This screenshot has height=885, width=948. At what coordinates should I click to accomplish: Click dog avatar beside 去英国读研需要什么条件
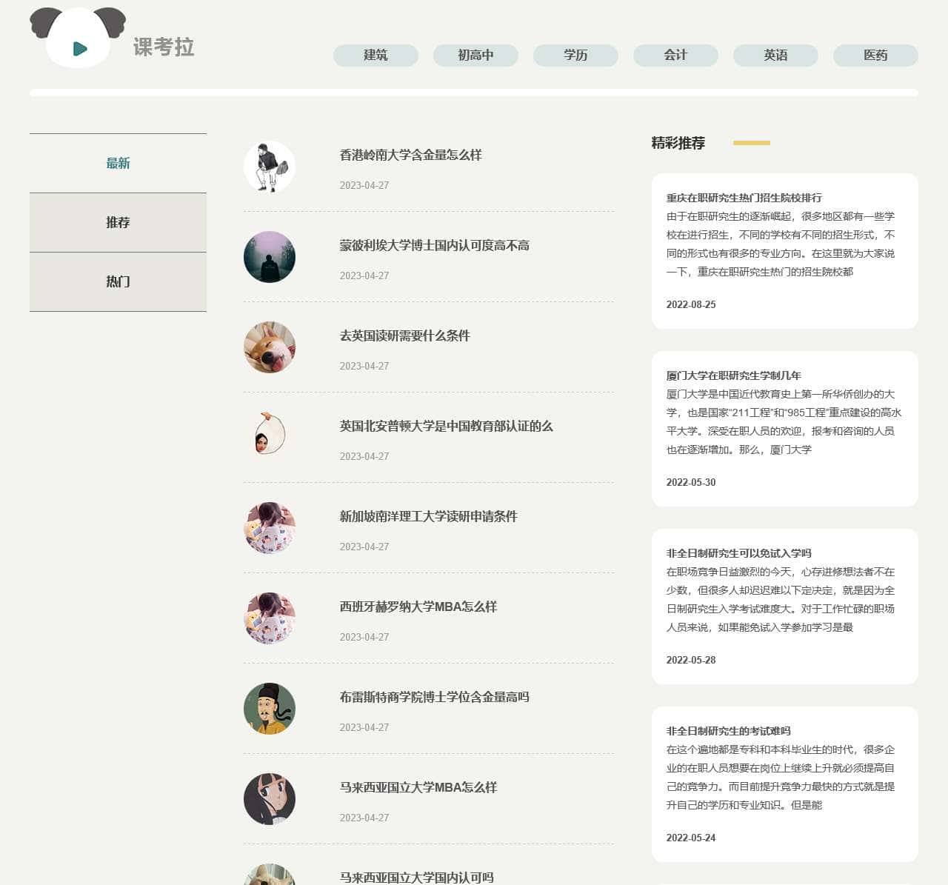tap(270, 347)
